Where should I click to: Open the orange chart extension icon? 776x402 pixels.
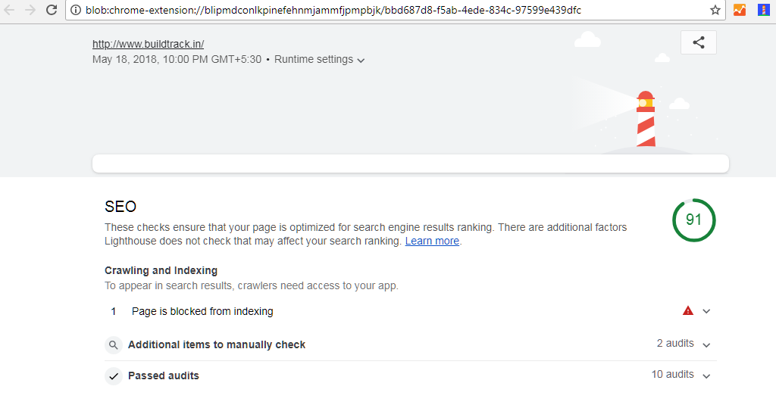tap(740, 10)
